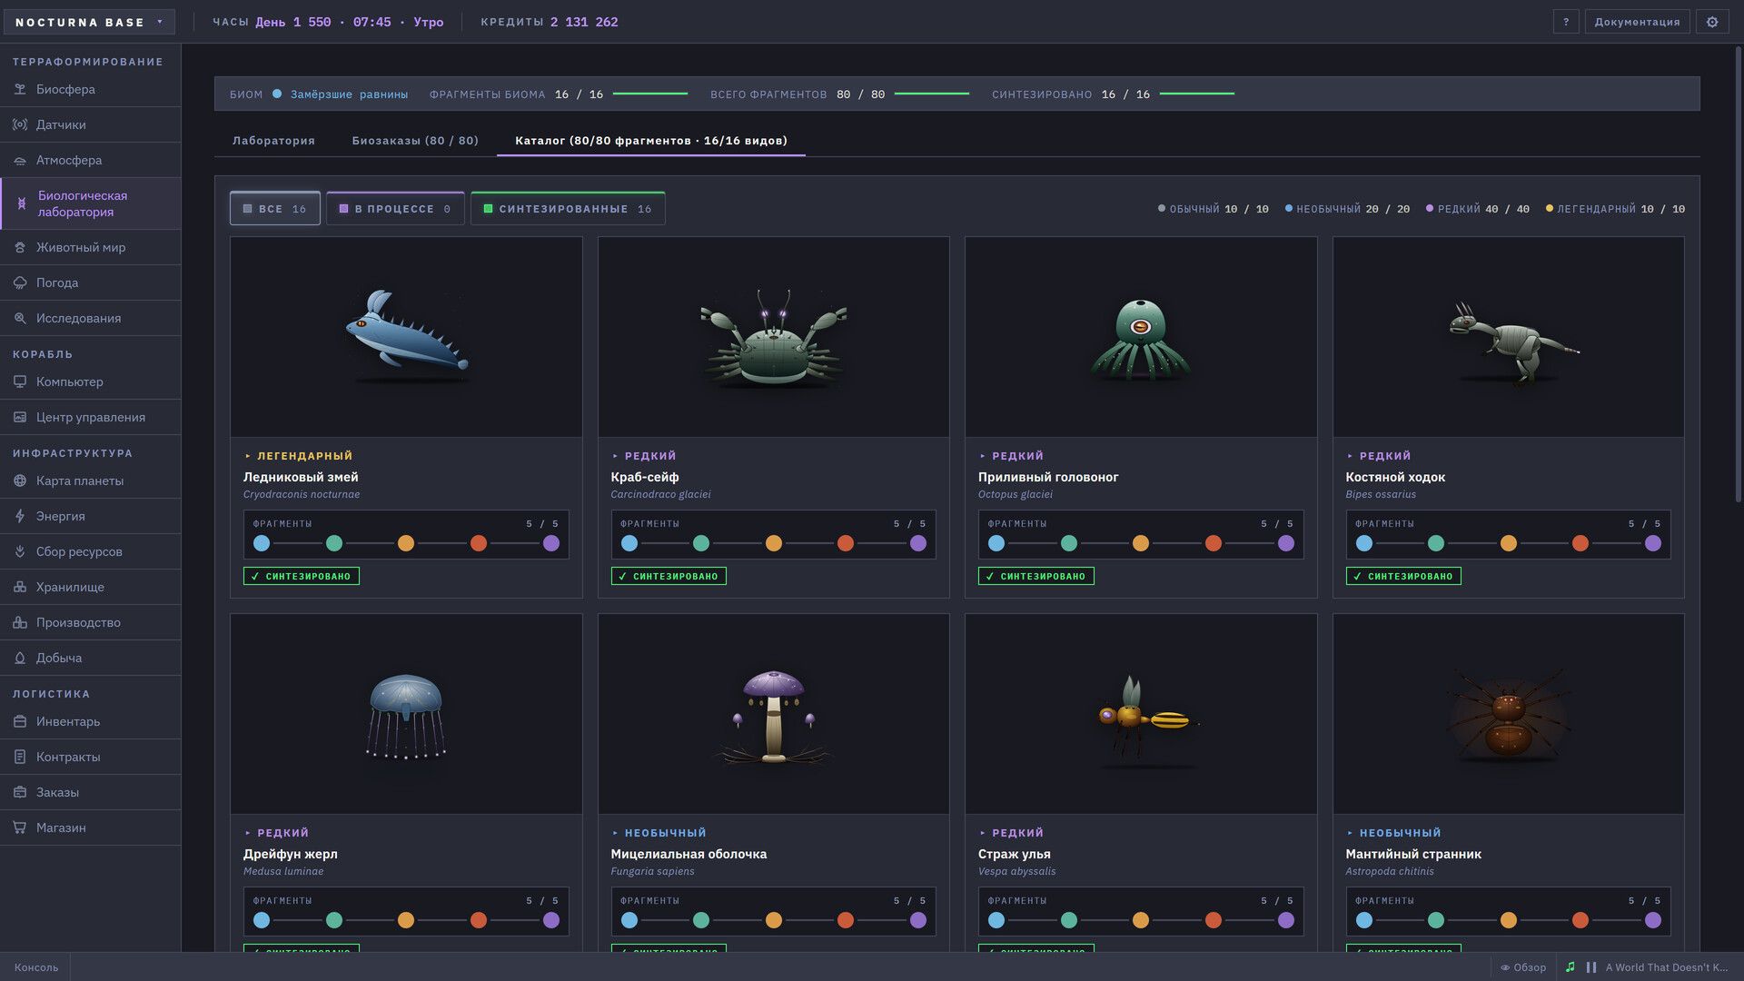
Task: Open Хранилище storage section
Action: pyautogui.click(x=90, y=587)
